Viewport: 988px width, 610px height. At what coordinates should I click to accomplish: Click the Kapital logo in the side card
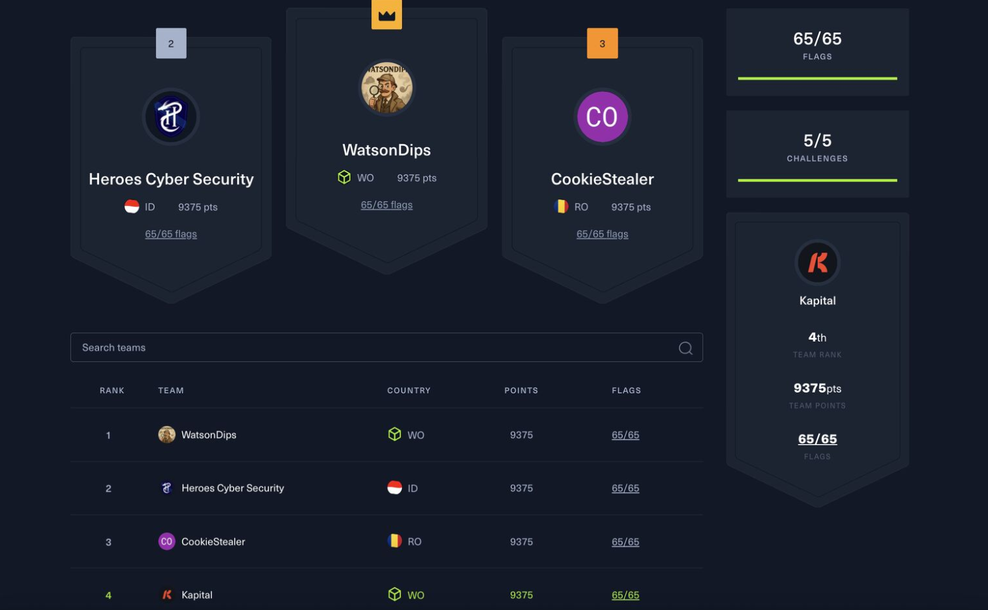pyautogui.click(x=817, y=262)
